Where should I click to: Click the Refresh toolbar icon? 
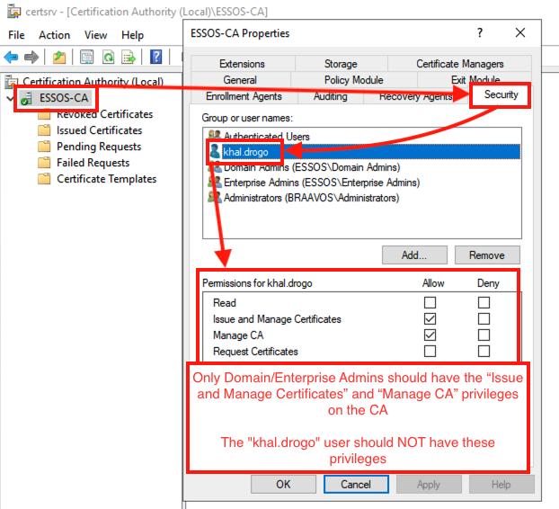108,58
